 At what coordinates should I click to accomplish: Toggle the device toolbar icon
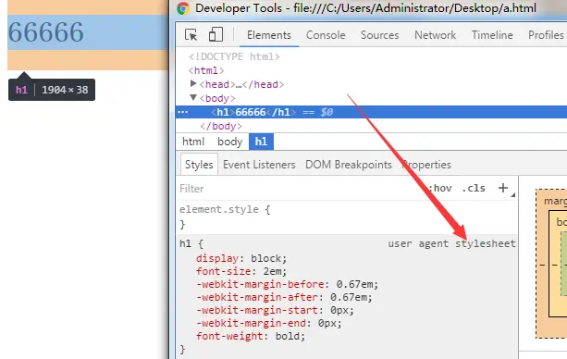(x=216, y=35)
